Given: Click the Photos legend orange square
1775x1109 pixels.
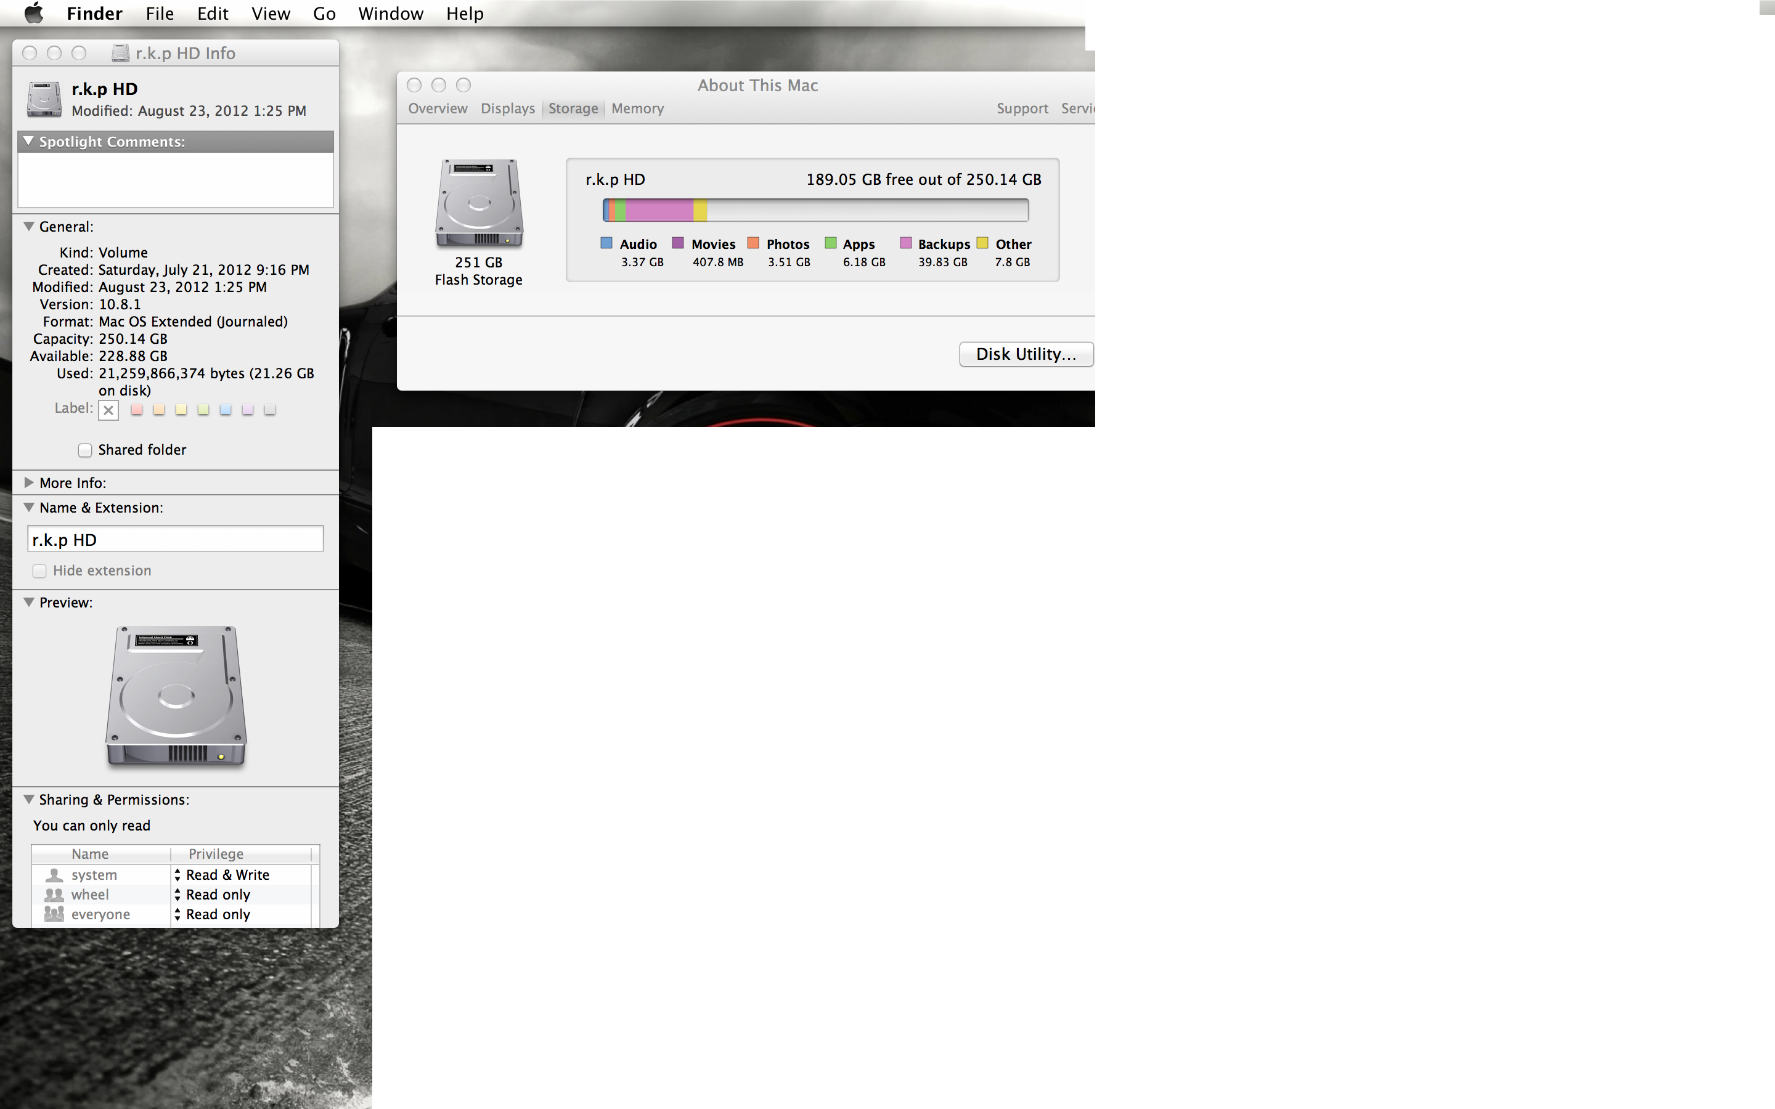Looking at the screenshot, I should tap(753, 243).
